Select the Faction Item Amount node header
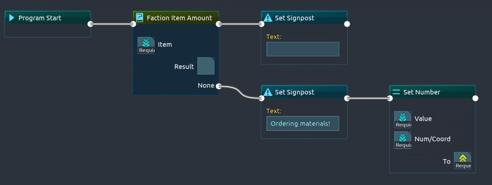 tap(176, 18)
